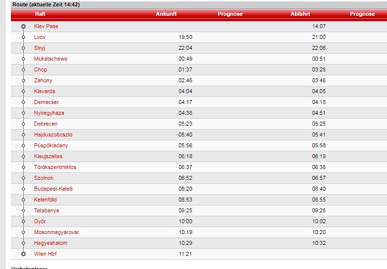
Task: Click the Ankunft column header
Action: pos(166,14)
